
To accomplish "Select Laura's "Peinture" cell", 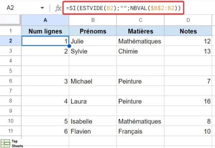I will (140, 101).
